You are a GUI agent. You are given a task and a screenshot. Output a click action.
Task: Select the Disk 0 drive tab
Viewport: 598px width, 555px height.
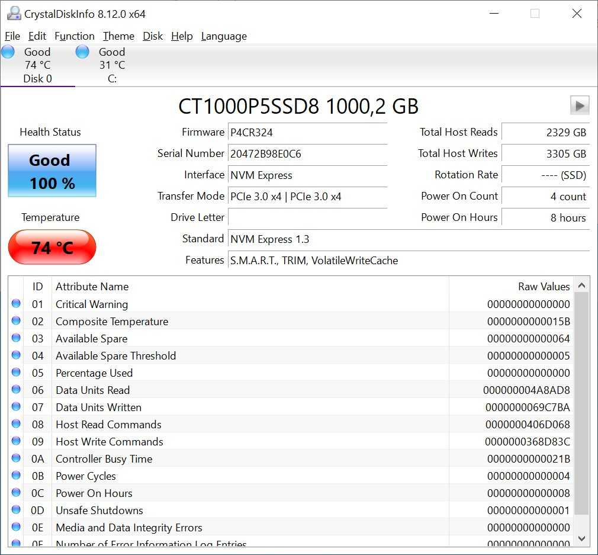pos(37,65)
